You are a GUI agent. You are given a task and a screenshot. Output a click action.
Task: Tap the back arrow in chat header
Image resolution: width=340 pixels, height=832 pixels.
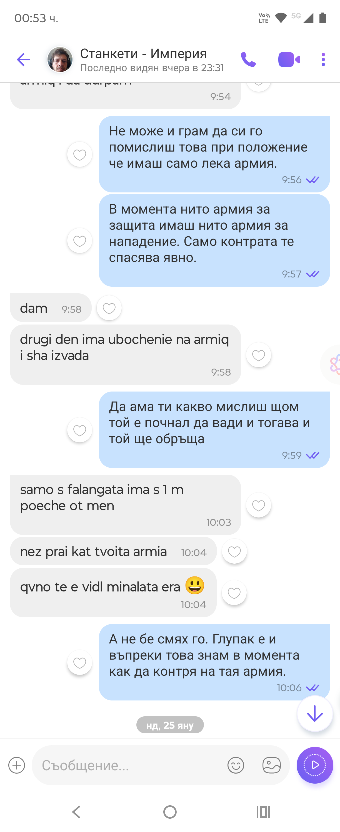(23, 60)
